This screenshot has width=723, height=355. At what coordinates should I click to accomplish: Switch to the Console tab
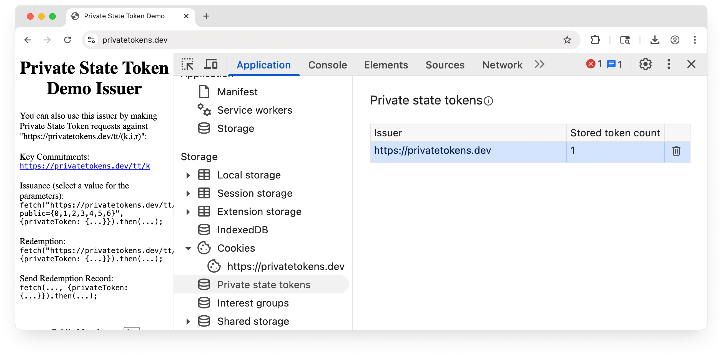point(328,65)
